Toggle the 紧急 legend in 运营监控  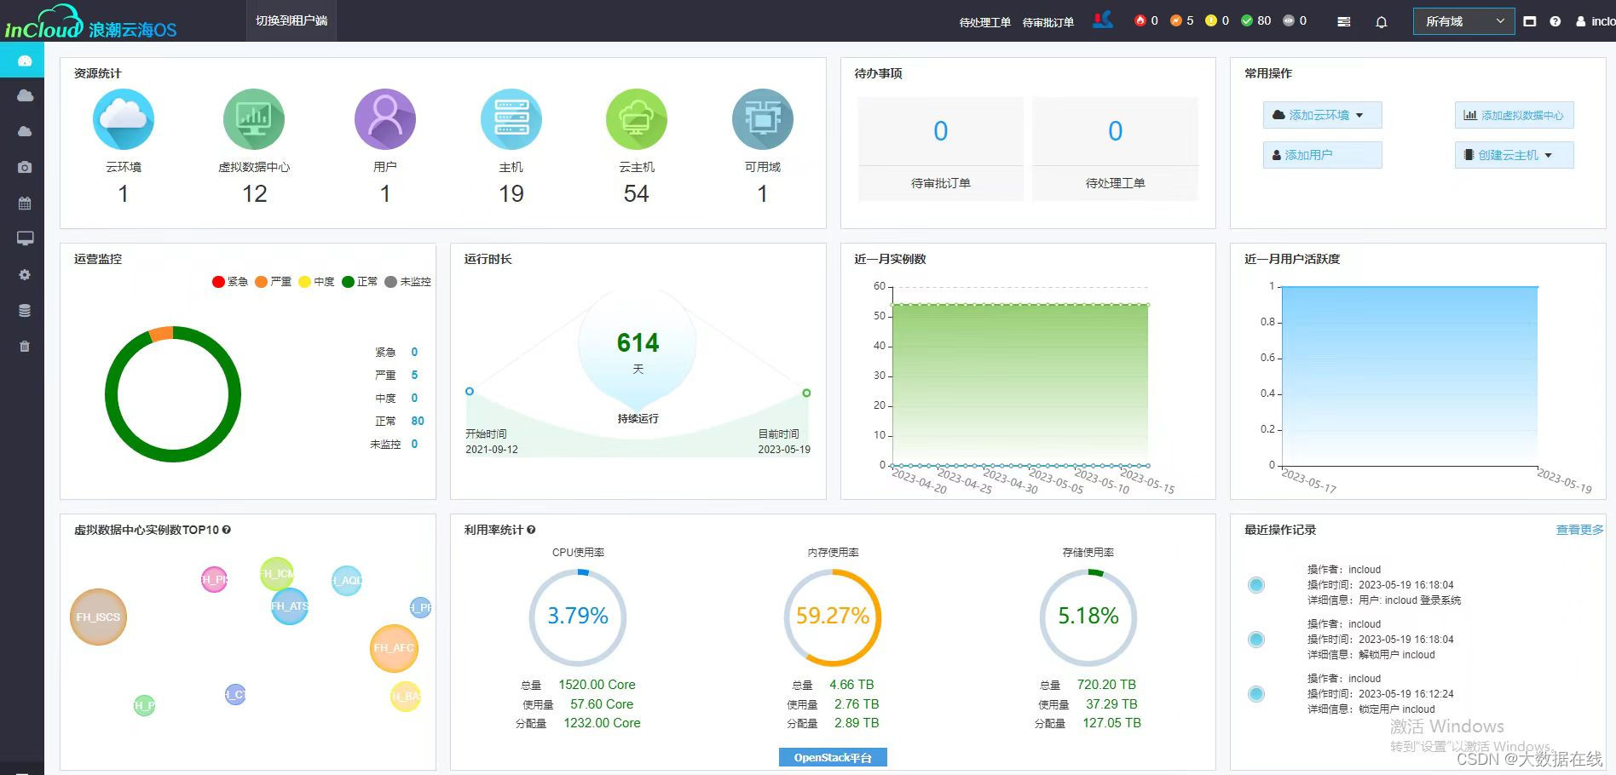click(x=230, y=282)
